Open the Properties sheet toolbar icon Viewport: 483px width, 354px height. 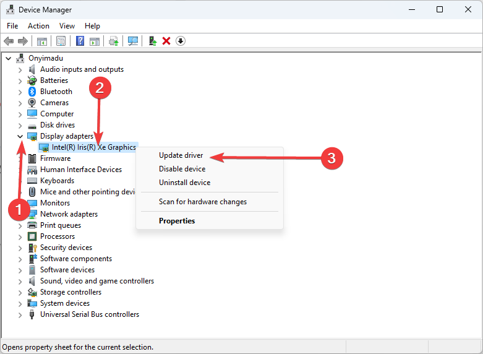(x=61, y=41)
